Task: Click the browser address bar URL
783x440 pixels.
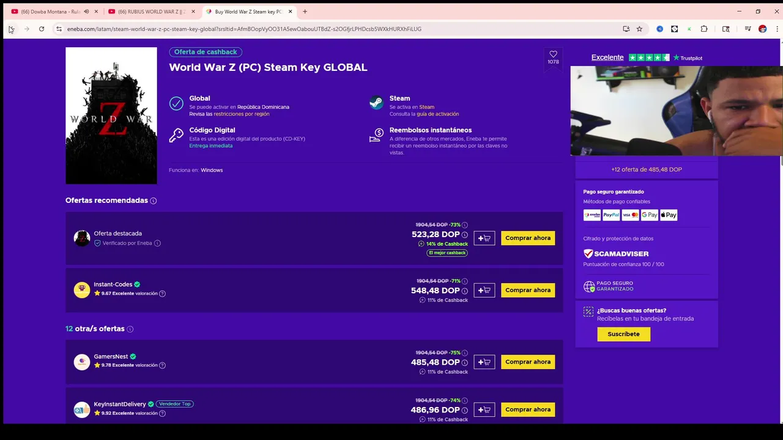Action: [244, 29]
